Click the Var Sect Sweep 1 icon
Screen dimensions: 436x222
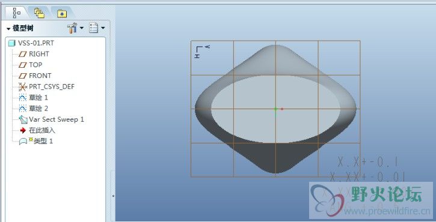23,119
